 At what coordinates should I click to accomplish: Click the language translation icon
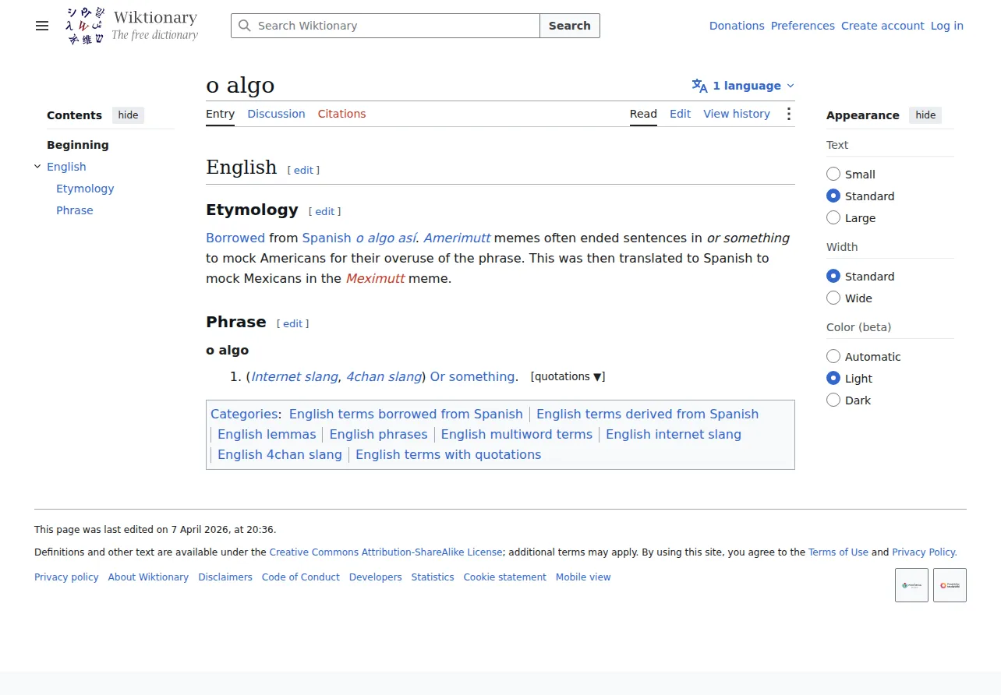click(x=699, y=86)
